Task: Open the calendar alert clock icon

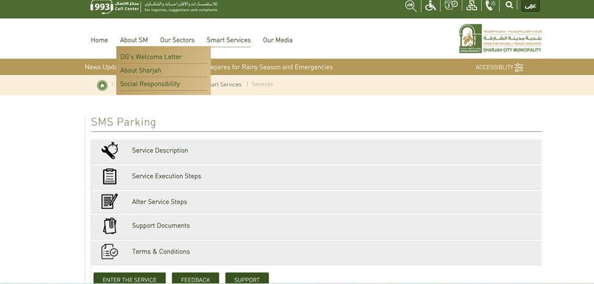Action: (x=451, y=5)
